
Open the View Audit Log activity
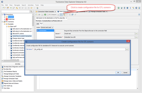point(8,86)
